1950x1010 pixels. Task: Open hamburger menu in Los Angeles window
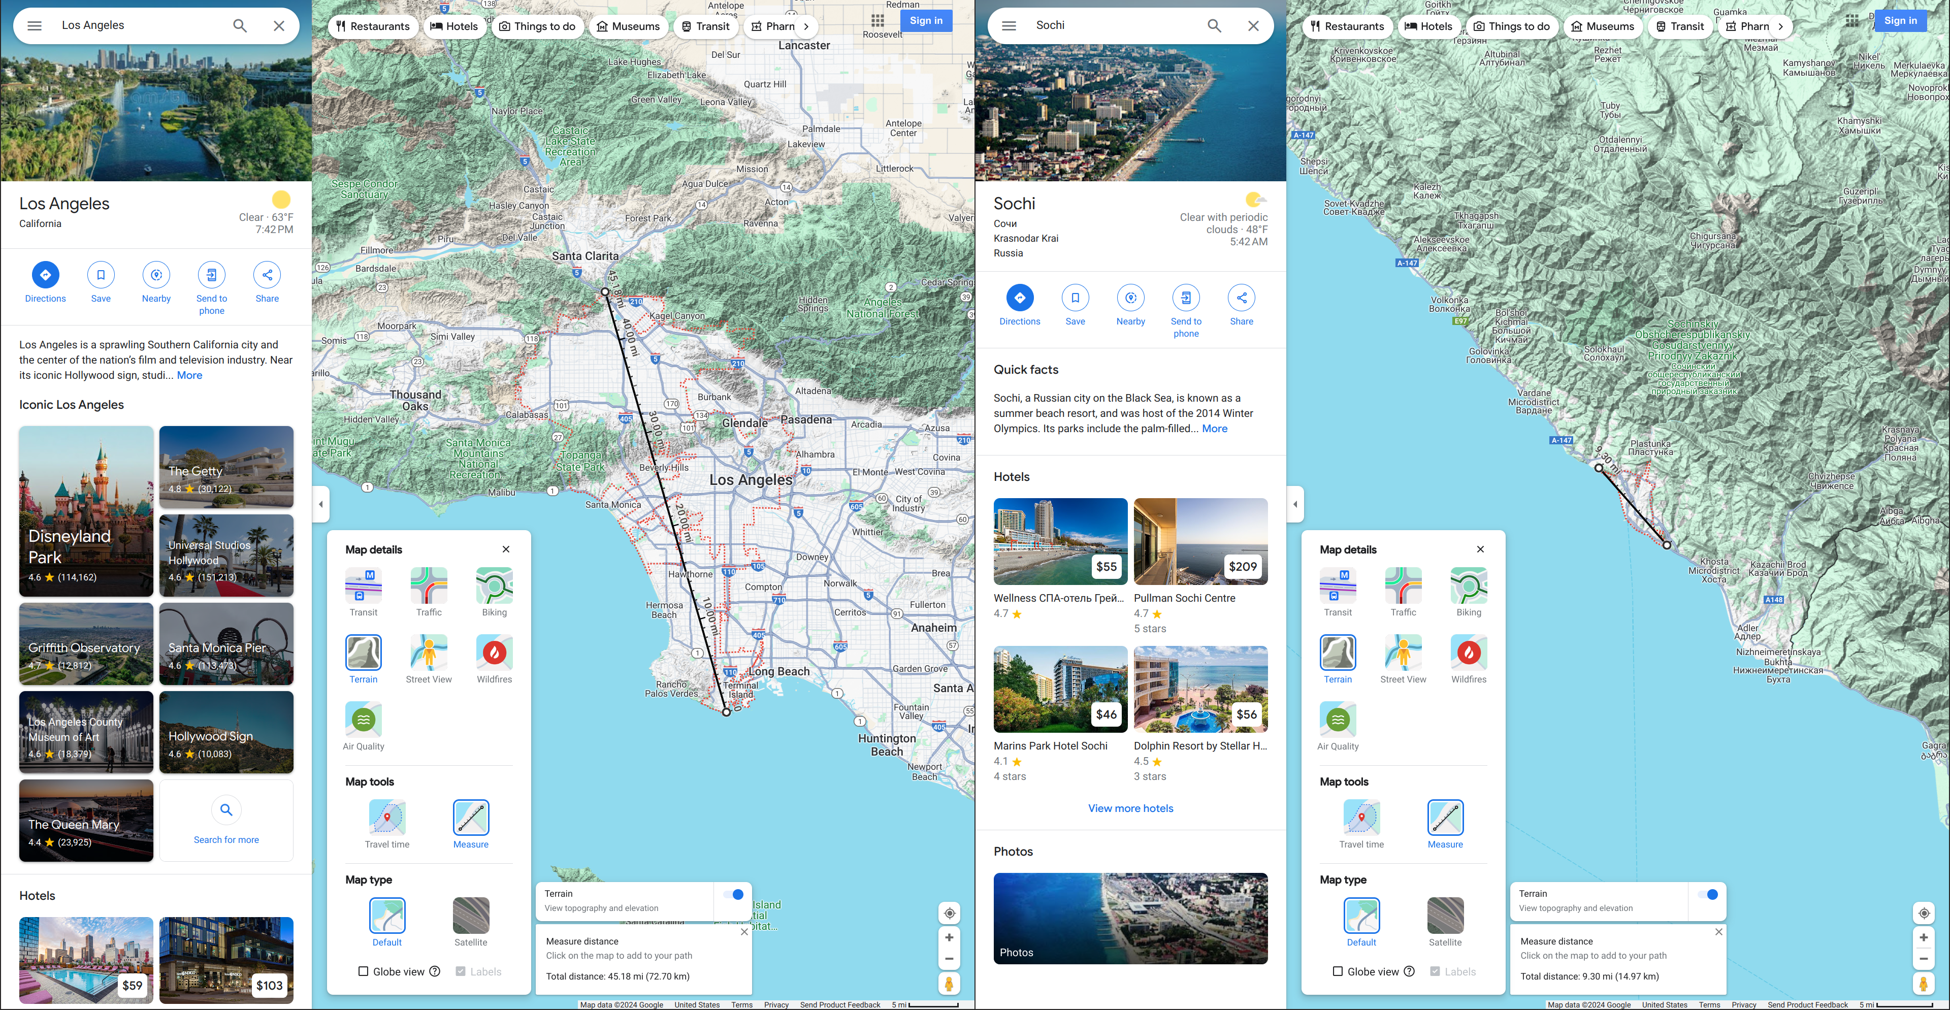click(34, 26)
